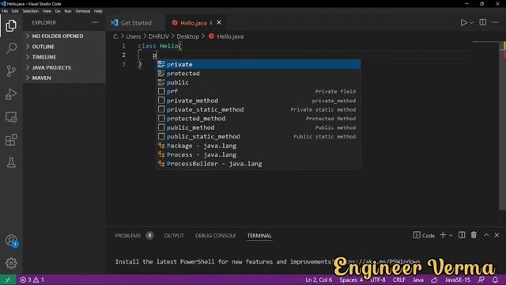Maximize the panel with the chevron up
Screen dimensions: 506x285
click(486, 235)
